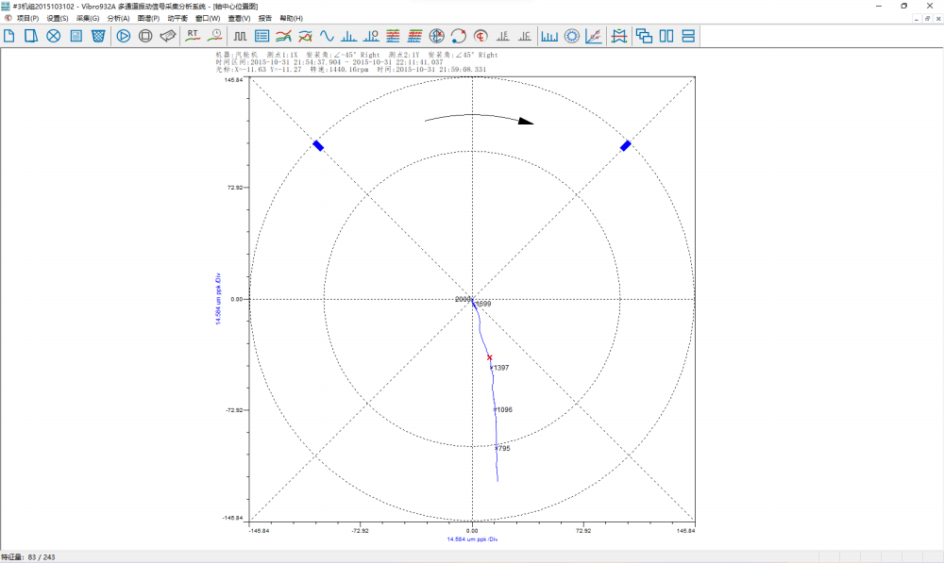944x563 pixels.
Task: Tile windows side by side icon
Action: pos(666,36)
